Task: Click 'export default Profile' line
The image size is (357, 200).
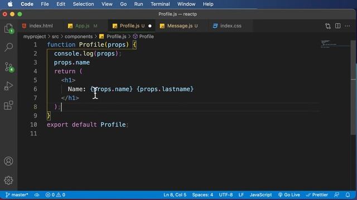Action: pyautogui.click(x=88, y=124)
